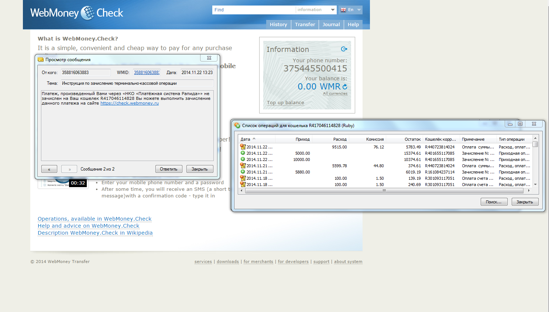The width and height of the screenshot is (549, 312).
Task: Open 'Operations, available in WebMoney.Check' link
Action: click(95, 219)
